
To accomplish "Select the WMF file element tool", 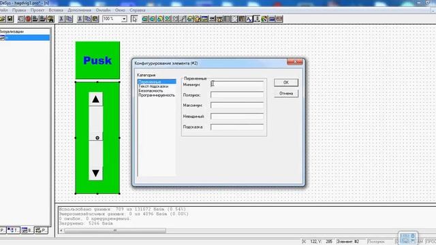I will pos(219,19).
